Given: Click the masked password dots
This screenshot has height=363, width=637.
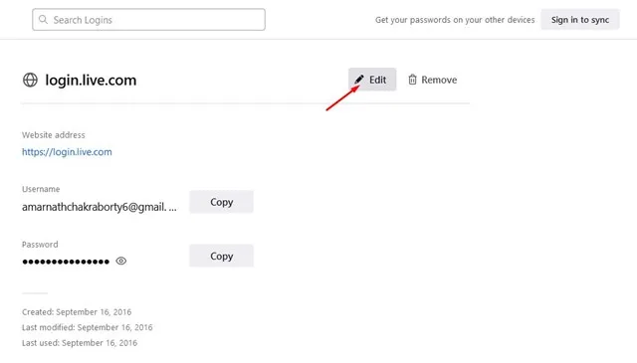Looking at the screenshot, I should [x=66, y=262].
